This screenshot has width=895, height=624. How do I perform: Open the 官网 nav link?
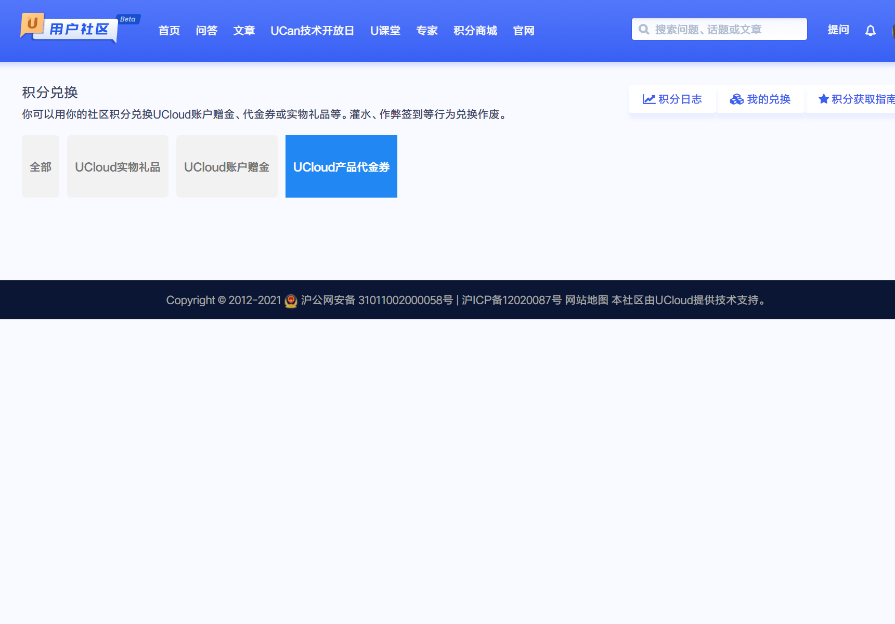524,31
